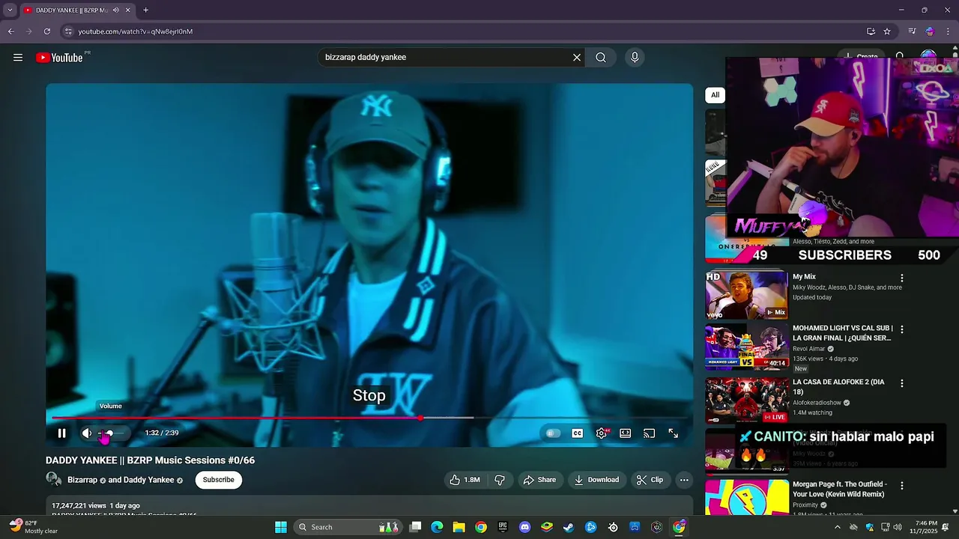Open the Morgan Page Your Love remix title
This screenshot has height=539, width=959.
840,489
